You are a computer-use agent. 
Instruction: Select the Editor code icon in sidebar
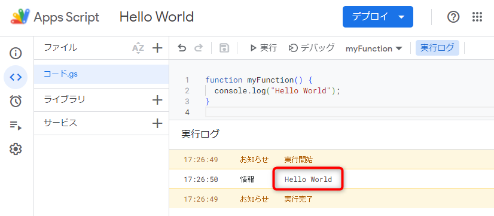click(x=16, y=77)
